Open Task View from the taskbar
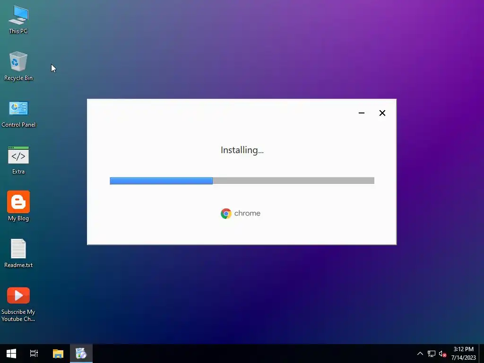 [34, 354]
